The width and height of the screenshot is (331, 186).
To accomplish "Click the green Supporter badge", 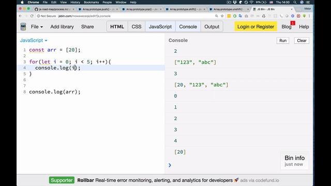I will [62, 180].
